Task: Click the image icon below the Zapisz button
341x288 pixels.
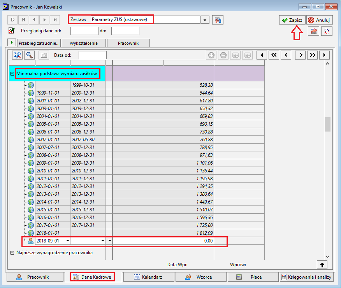Action: 313,31
